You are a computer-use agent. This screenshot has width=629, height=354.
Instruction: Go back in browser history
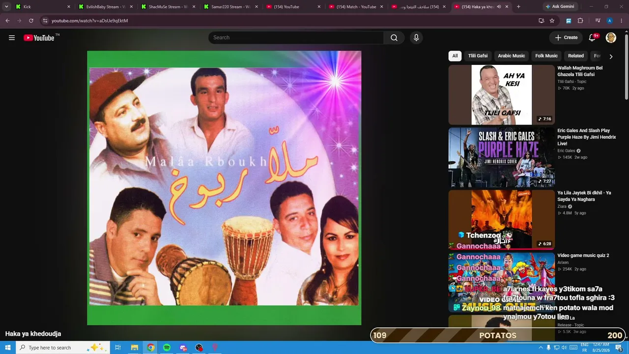point(7,21)
